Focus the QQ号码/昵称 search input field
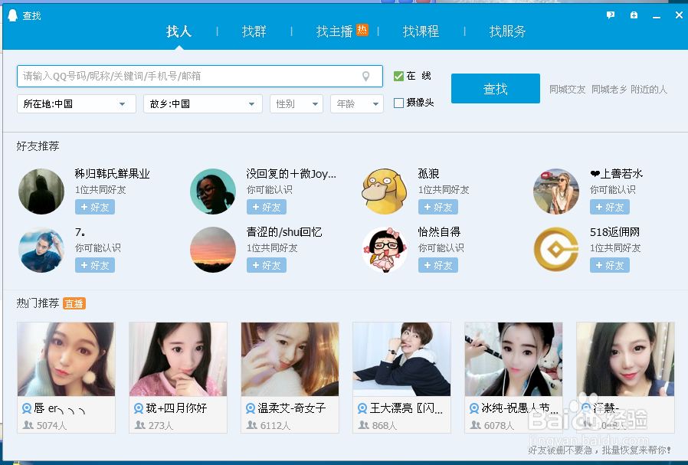Screen dimensions: 688x465 tap(200, 77)
